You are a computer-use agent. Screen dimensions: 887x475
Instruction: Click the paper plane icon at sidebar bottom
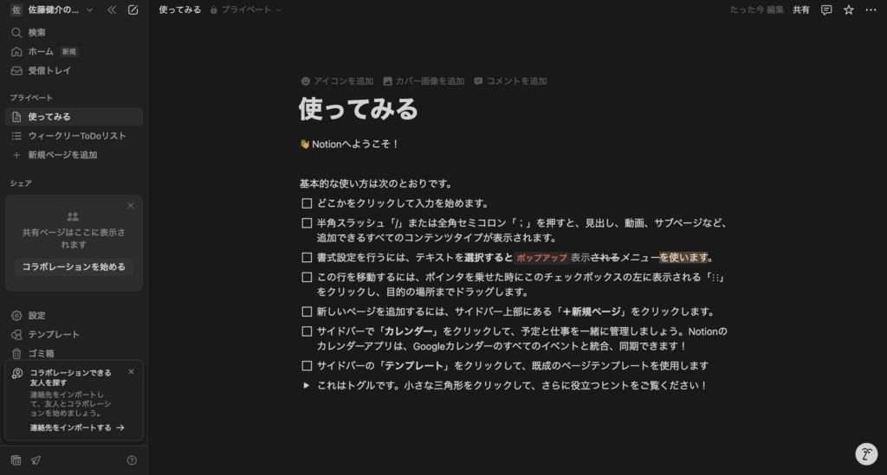click(x=36, y=460)
